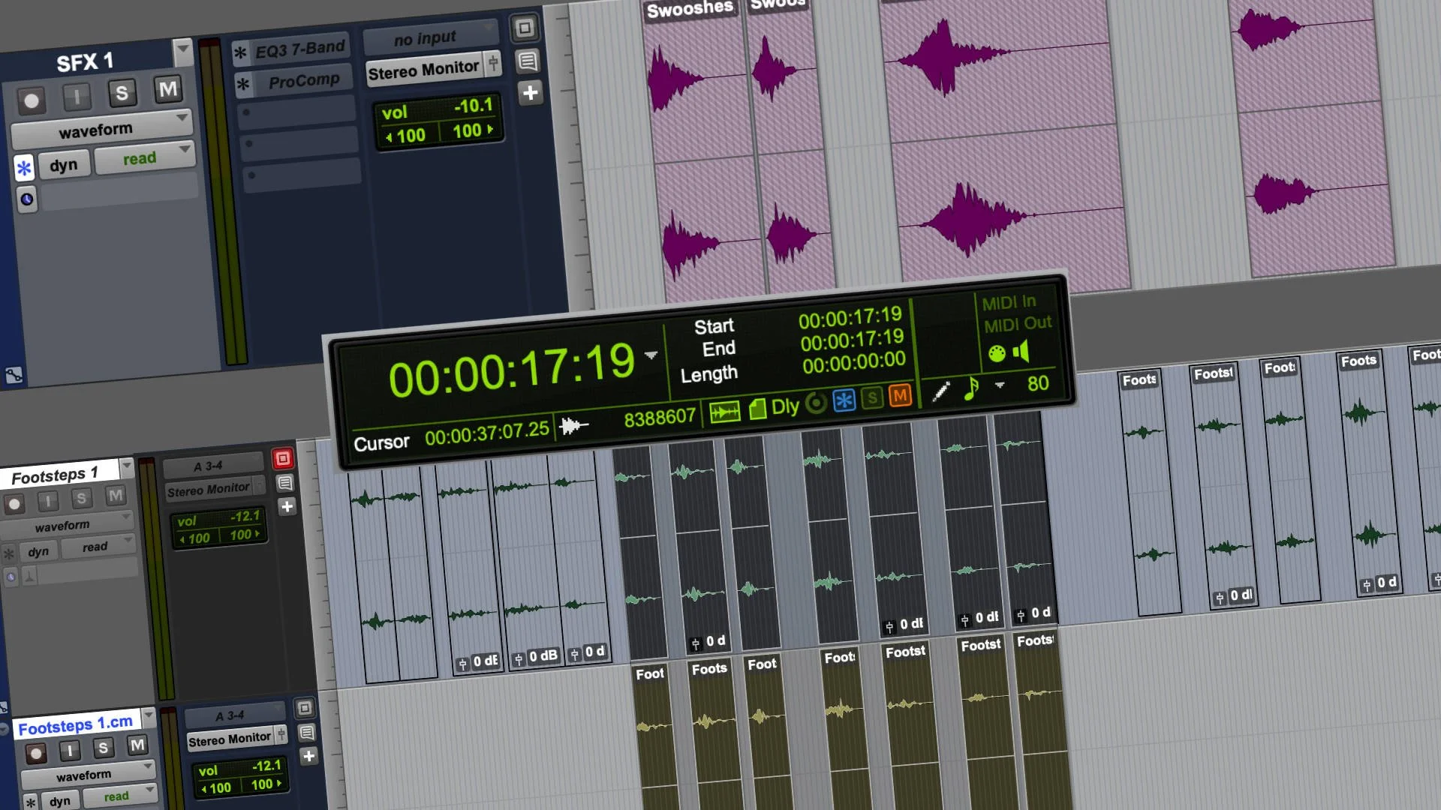Image resolution: width=1441 pixels, height=810 pixels.
Task: Click the green note icon
Action: (x=971, y=388)
